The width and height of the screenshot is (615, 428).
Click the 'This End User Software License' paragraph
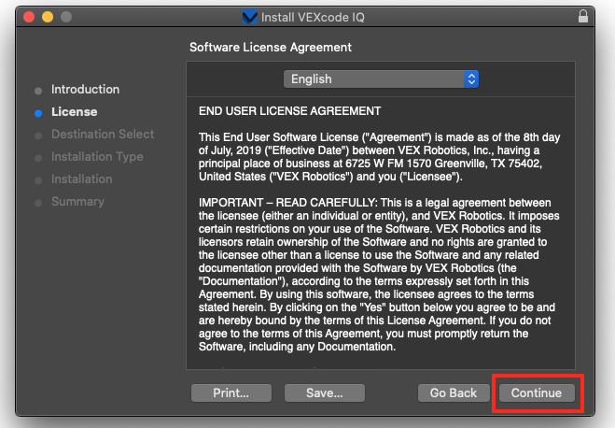coord(379,157)
